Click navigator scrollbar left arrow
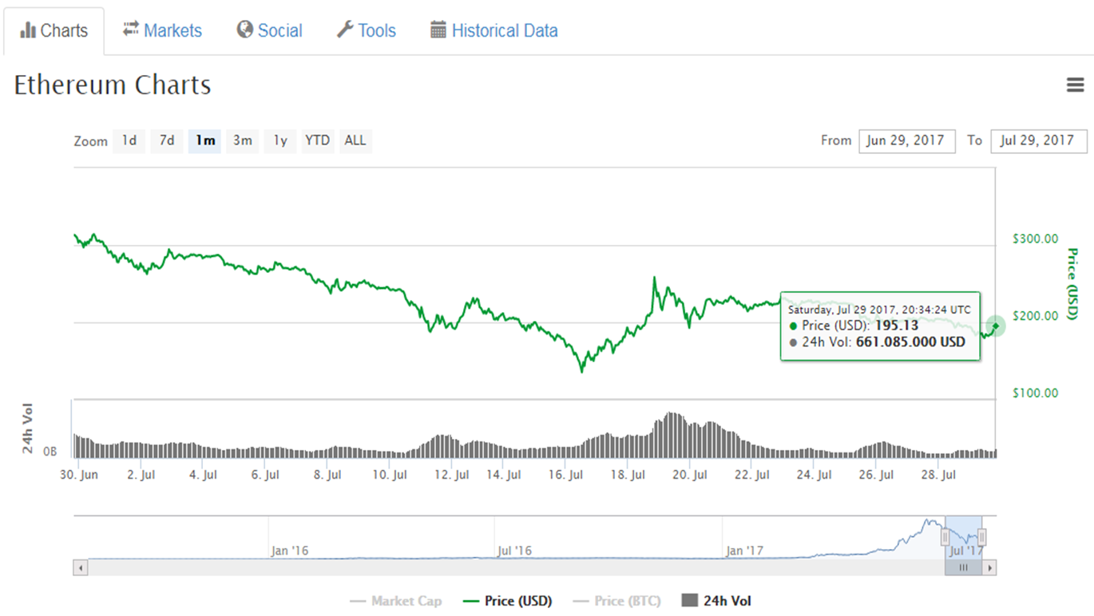Screen dimensions: 1094x616 80,568
